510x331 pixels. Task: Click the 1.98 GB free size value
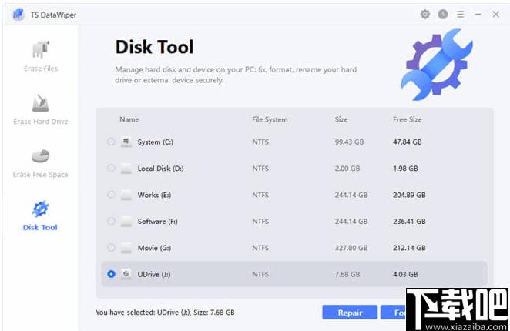click(x=405, y=169)
